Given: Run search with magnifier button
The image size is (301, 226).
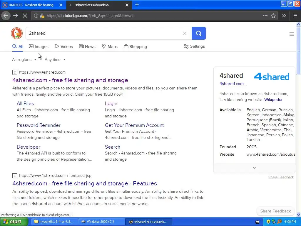Looking at the screenshot, I should (x=199, y=33).
